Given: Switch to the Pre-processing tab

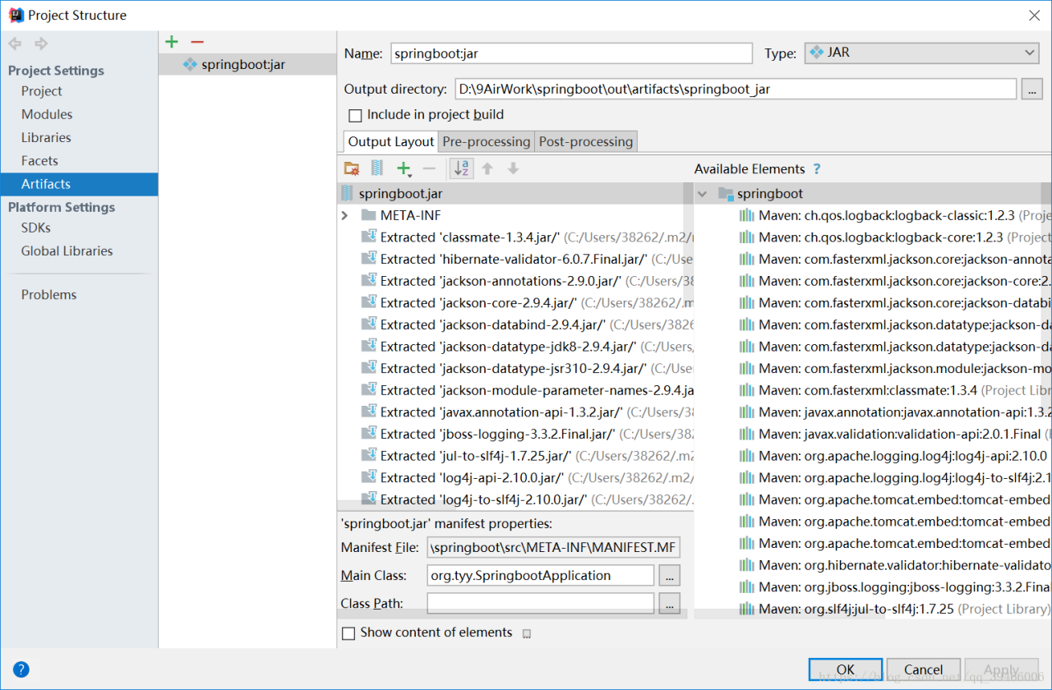Looking at the screenshot, I should 486,141.
